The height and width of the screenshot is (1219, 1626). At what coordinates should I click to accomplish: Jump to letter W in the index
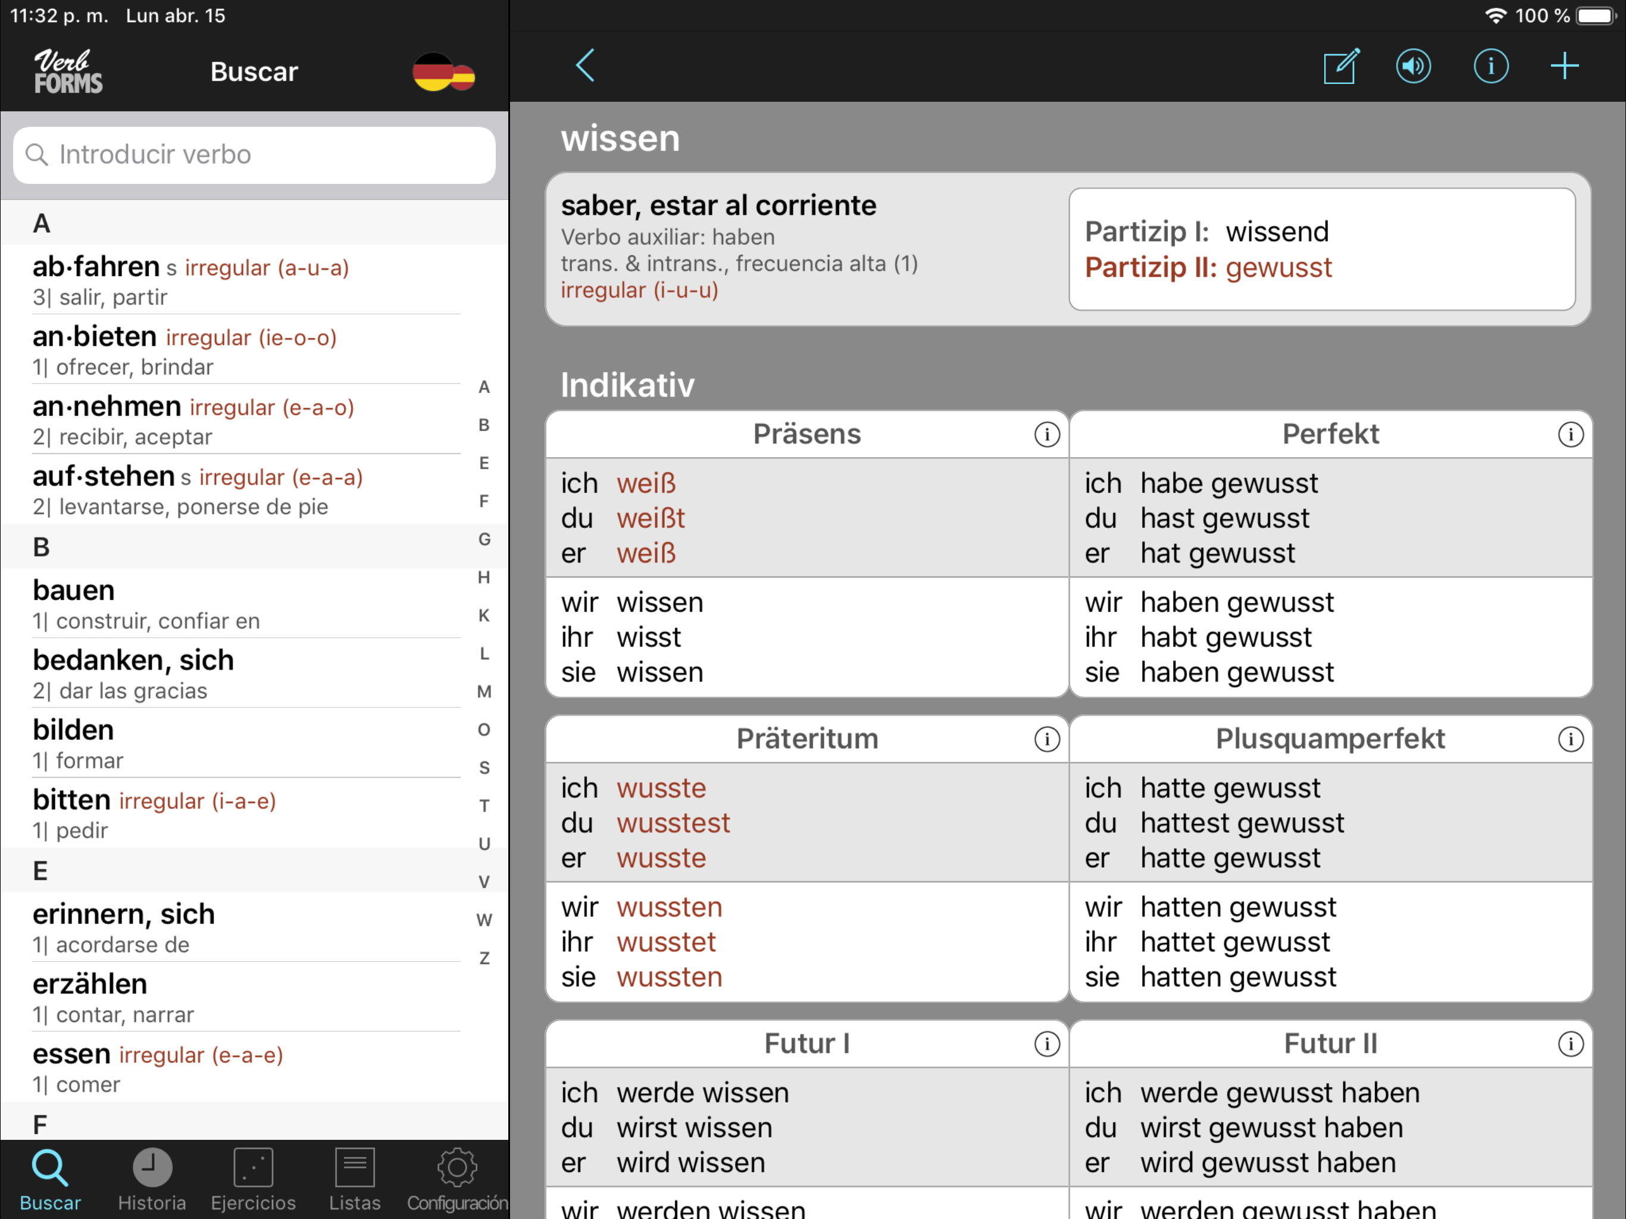pos(484,920)
